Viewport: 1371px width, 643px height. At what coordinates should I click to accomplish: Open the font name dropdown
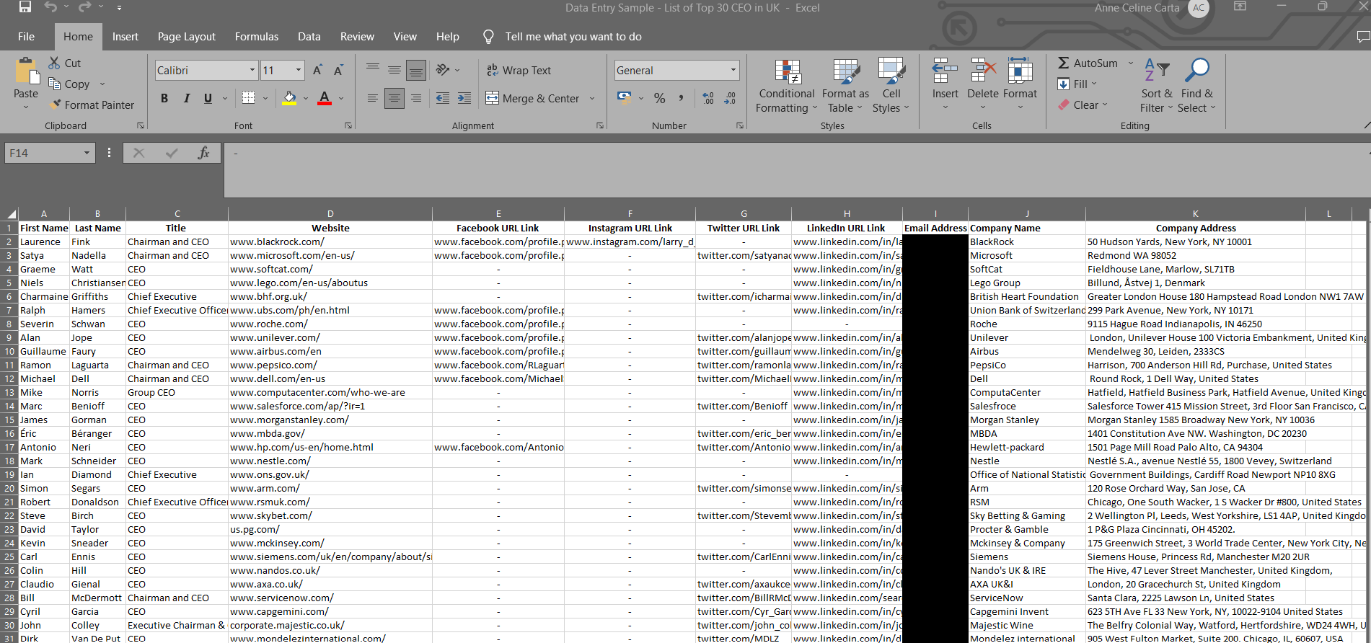point(252,70)
